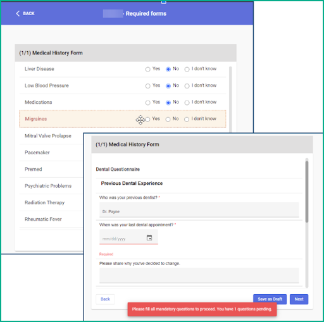Click the red mandatory questions error banner
The width and height of the screenshot is (324, 322).
pos(202,309)
